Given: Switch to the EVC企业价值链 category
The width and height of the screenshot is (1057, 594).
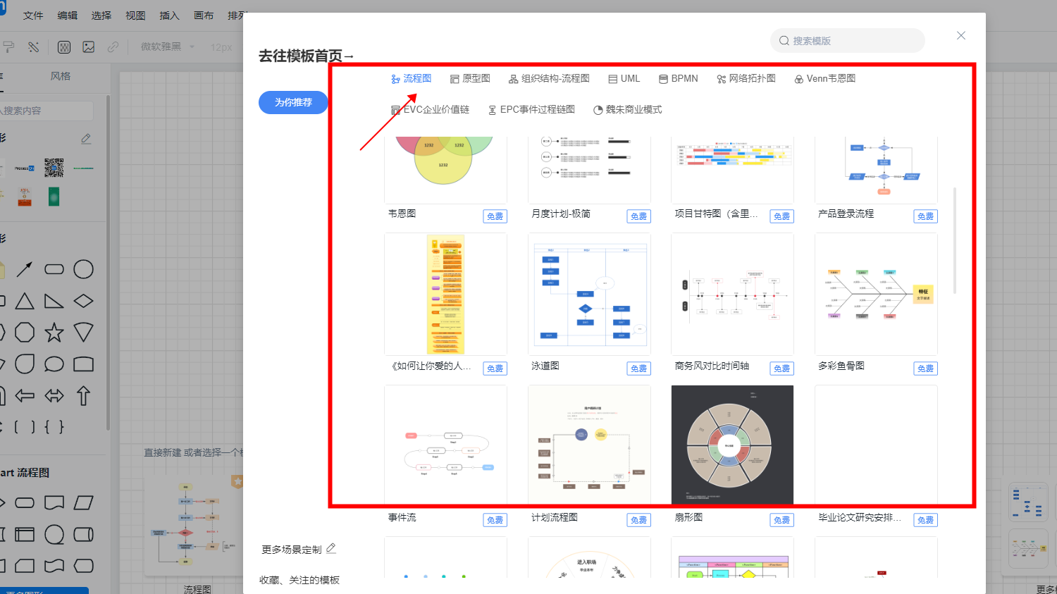Looking at the screenshot, I should 430,110.
